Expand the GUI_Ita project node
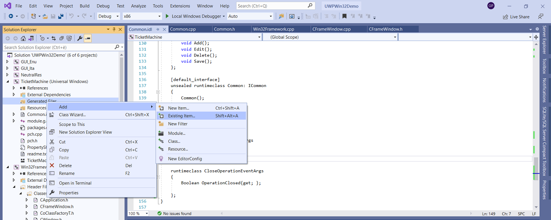 [8, 68]
